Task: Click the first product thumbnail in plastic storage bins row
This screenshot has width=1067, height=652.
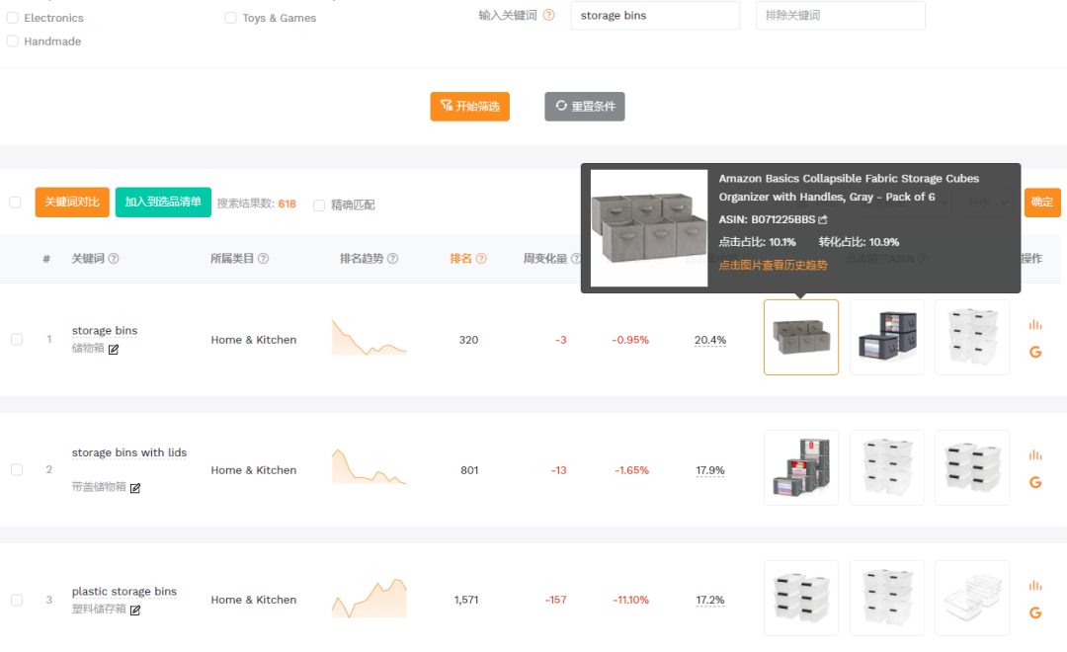Action: pyautogui.click(x=801, y=599)
